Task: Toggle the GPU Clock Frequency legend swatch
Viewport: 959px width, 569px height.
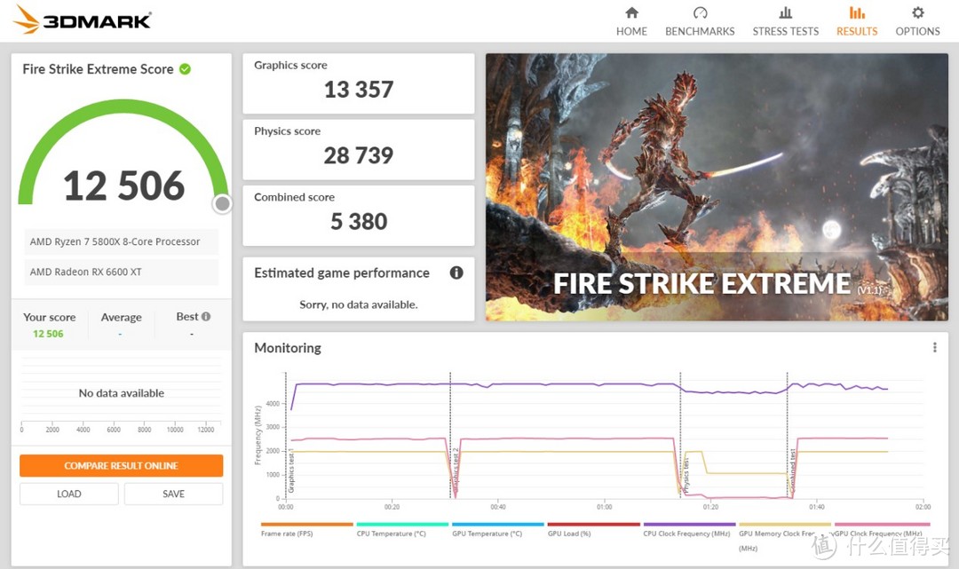Action: (x=882, y=525)
